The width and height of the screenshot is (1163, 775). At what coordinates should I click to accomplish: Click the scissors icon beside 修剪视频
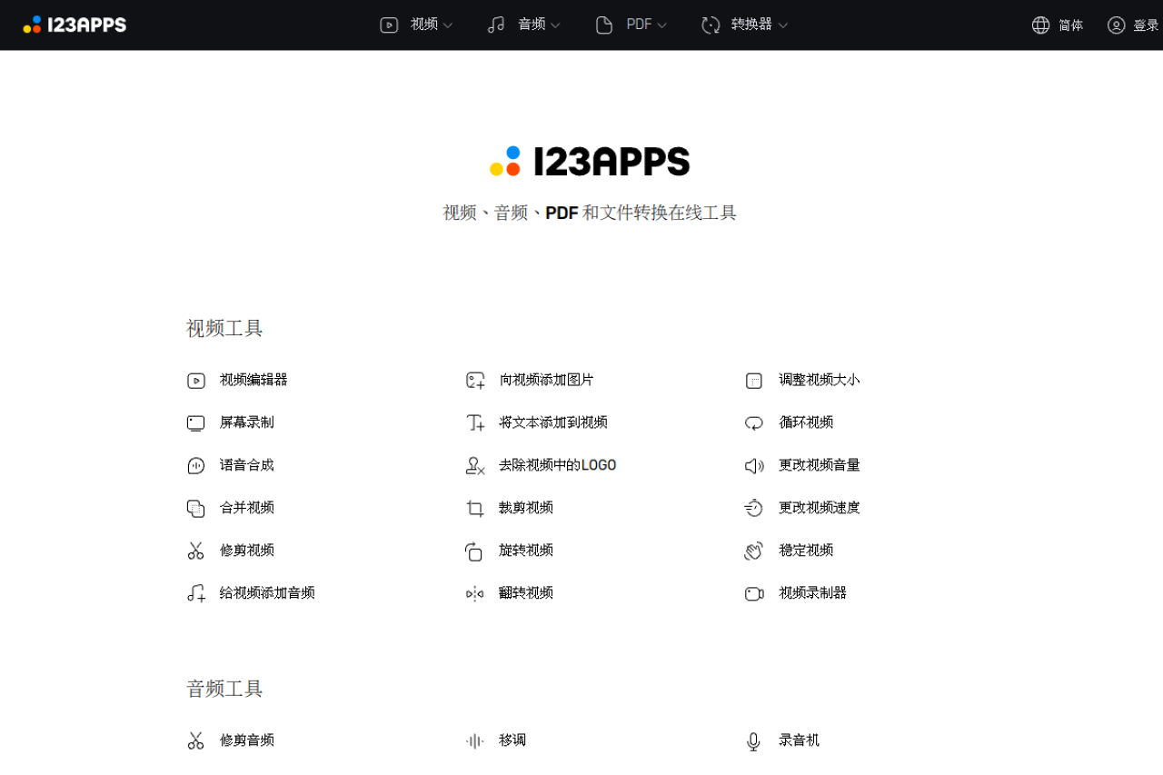click(196, 551)
